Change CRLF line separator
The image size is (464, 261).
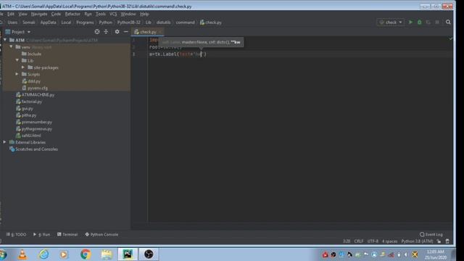pos(359,241)
